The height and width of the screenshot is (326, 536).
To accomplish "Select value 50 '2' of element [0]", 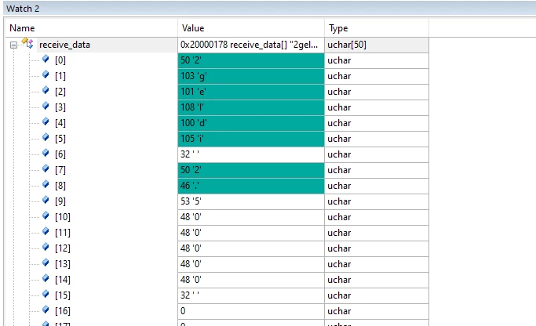I will [x=251, y=60].
